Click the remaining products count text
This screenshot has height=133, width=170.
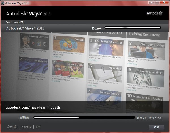coord(149,118)
